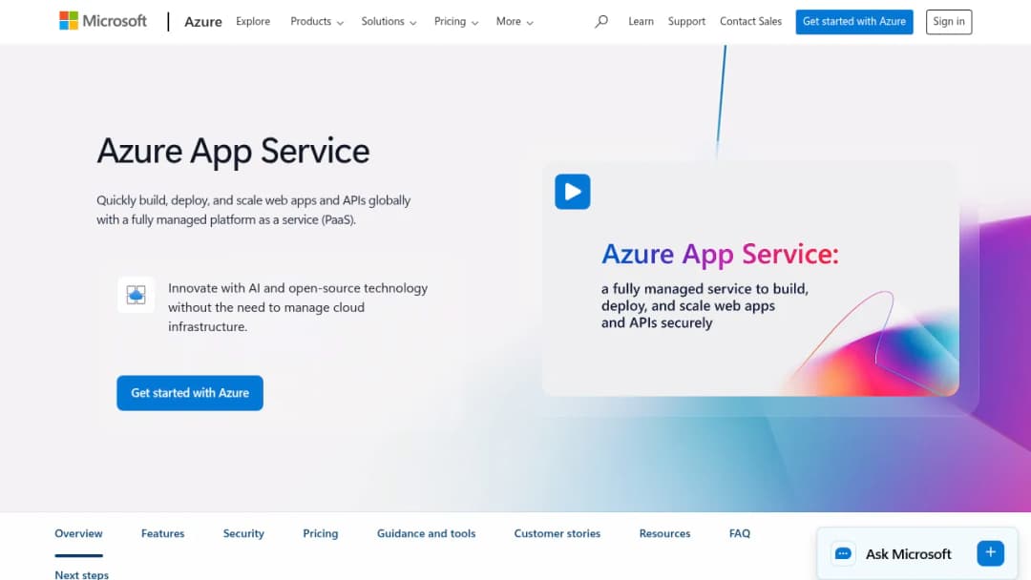Click the Ask Microsoft label

(908, 553)
